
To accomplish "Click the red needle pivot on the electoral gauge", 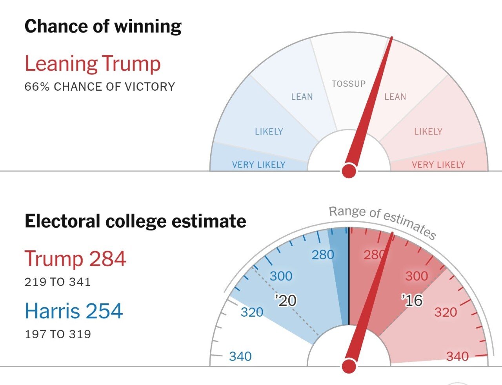I will point(349,366).
